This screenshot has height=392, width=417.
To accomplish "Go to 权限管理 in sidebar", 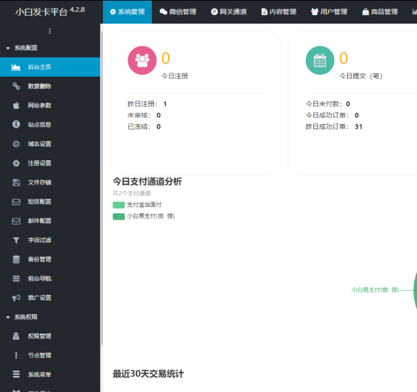I will pyautogui.click(x=39, y=336).
